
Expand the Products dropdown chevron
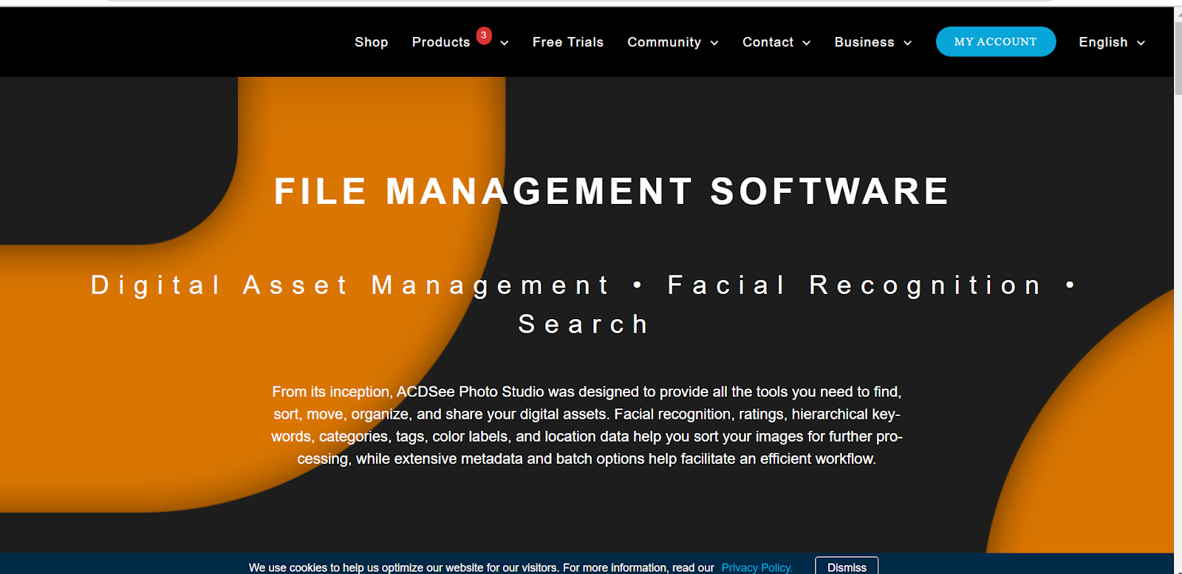pos(505,43)
